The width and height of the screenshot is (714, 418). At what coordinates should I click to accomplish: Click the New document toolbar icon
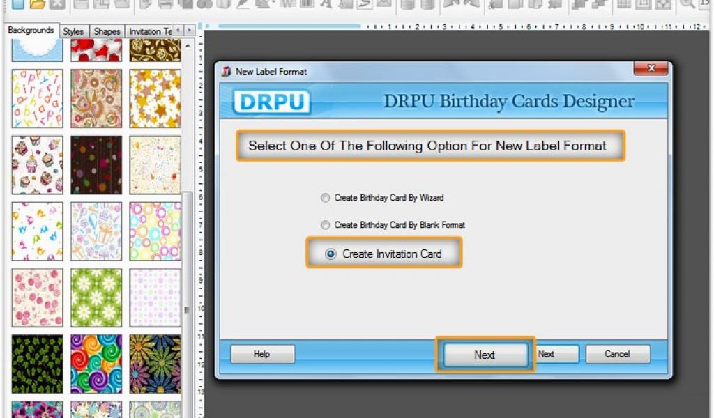(17, 4)
